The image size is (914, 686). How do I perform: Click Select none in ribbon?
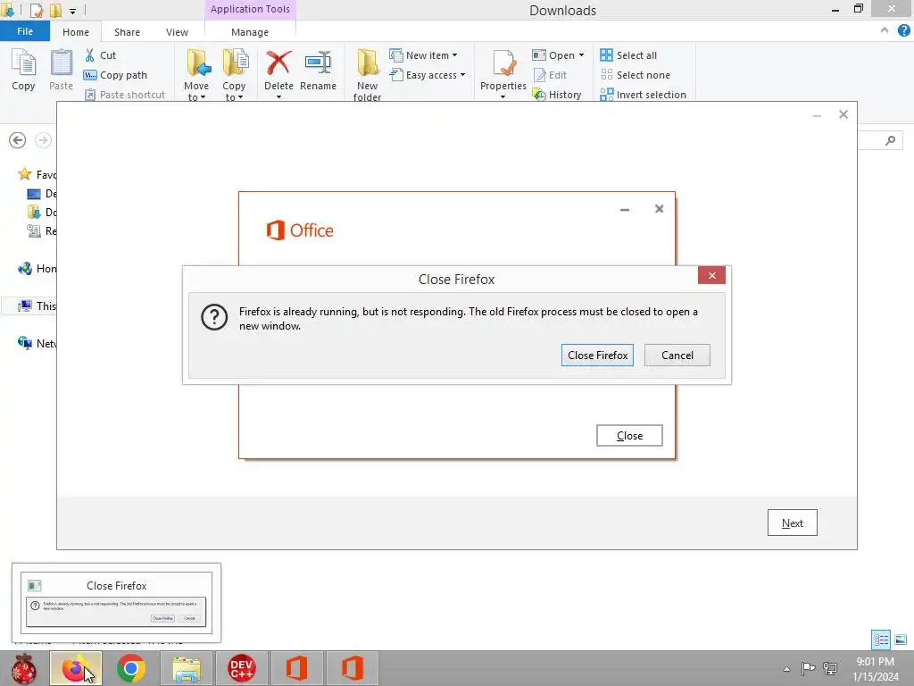pyautogui.click(x=636, y=75)
